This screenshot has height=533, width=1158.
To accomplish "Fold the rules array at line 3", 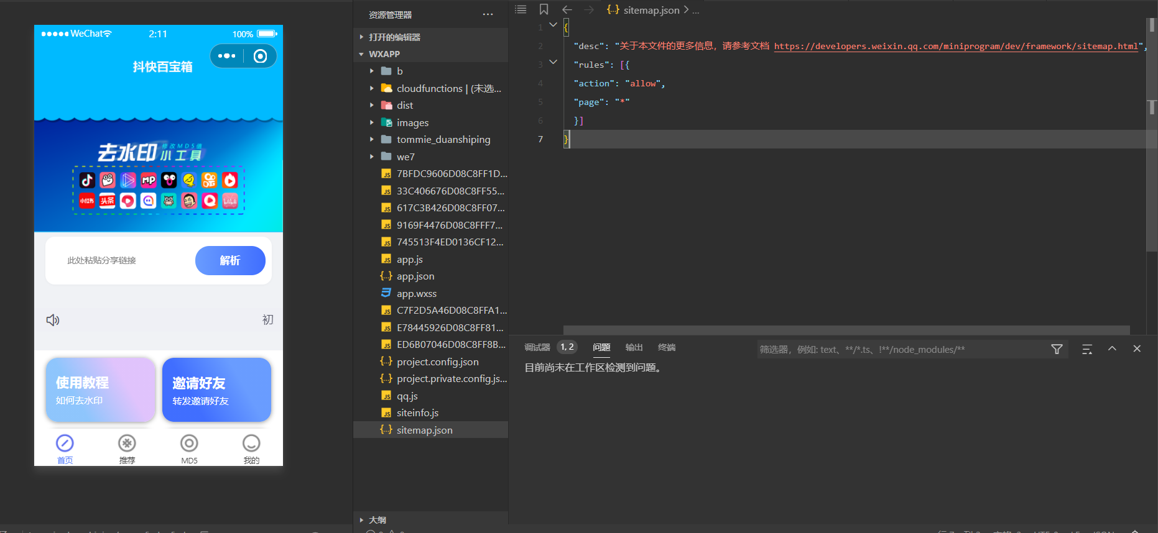I will pyautogui.click(x=553, y=62).
